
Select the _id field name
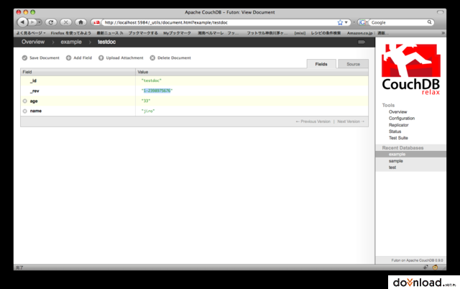pos(33,81)
